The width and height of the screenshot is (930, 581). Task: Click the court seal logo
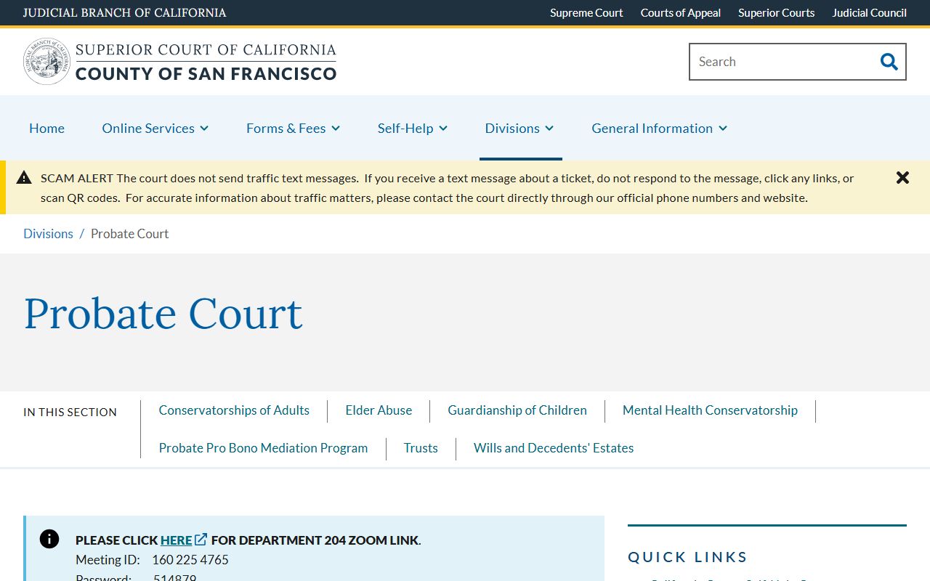pyautogui.click(x=46, y=62)
